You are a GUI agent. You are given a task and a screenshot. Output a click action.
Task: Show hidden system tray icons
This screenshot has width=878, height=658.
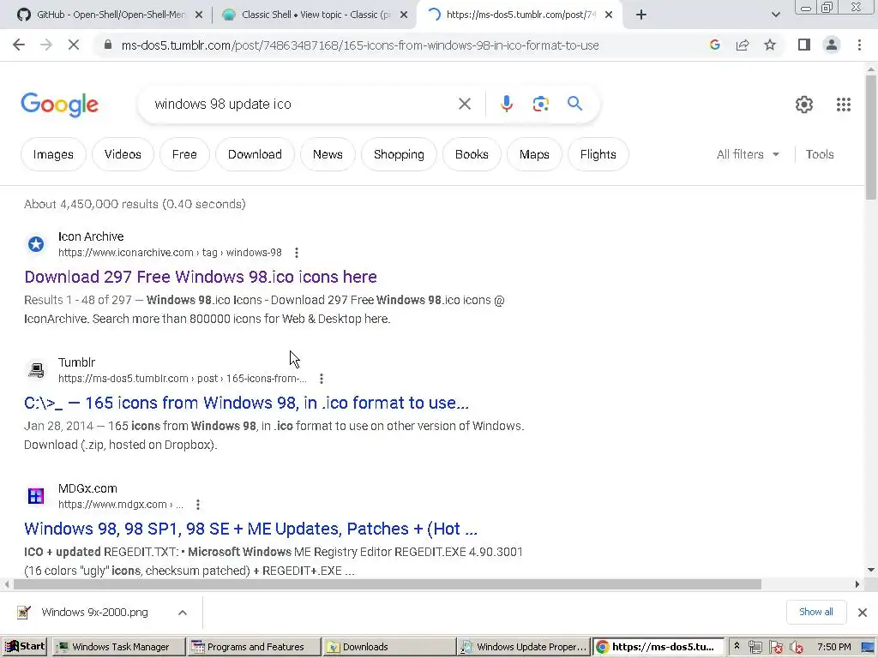tap(737, 646)
